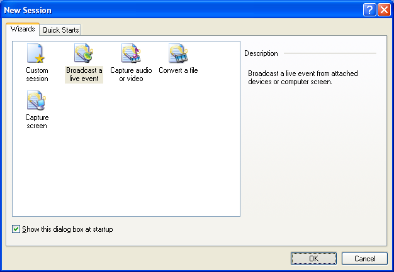The height and width of the screenshot is (272, 394).
Task: Select the Broadcast a live event icon
Action: click(x=84, y=54)
